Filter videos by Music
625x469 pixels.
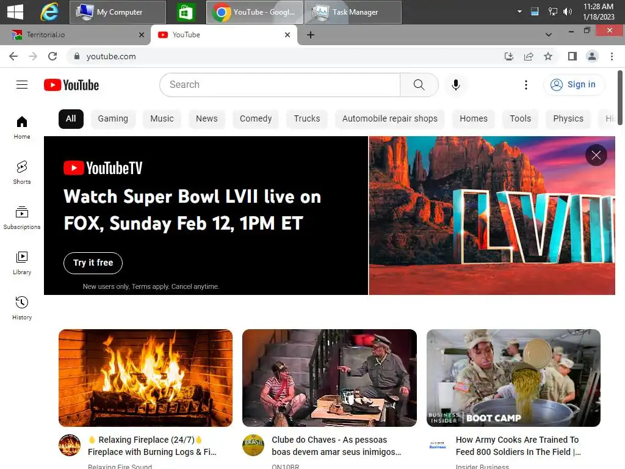(162, 119)
